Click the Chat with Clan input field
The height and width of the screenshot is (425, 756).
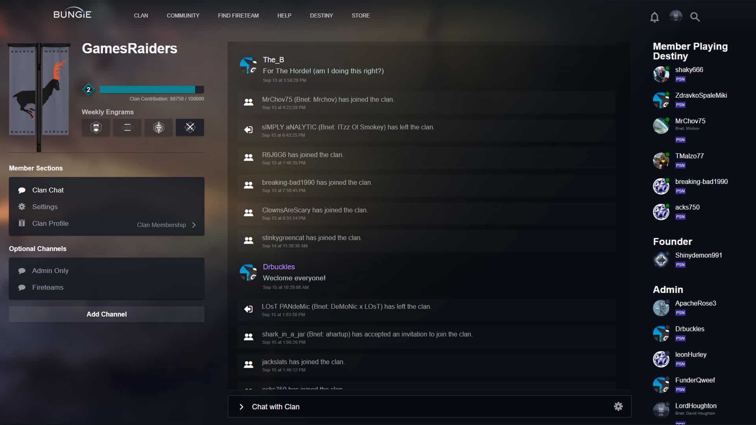[x=430, y=407]
